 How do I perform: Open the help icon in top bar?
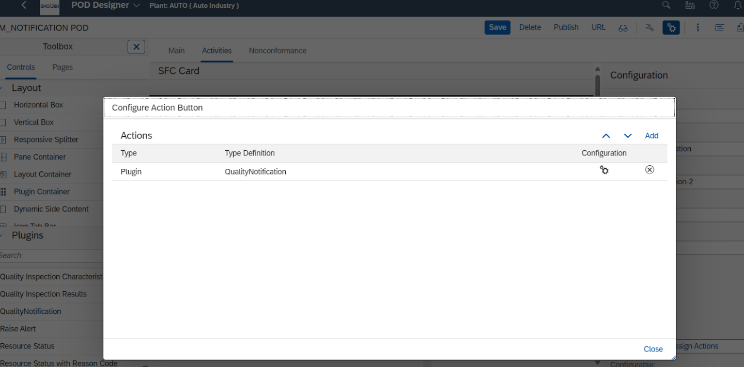[714, 5]
